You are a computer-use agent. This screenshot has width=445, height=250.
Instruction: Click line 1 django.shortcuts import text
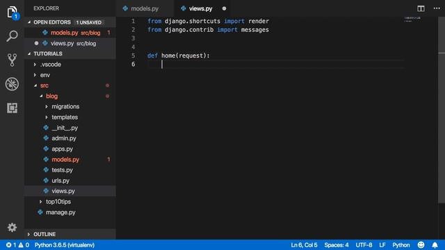click(209, 22)
